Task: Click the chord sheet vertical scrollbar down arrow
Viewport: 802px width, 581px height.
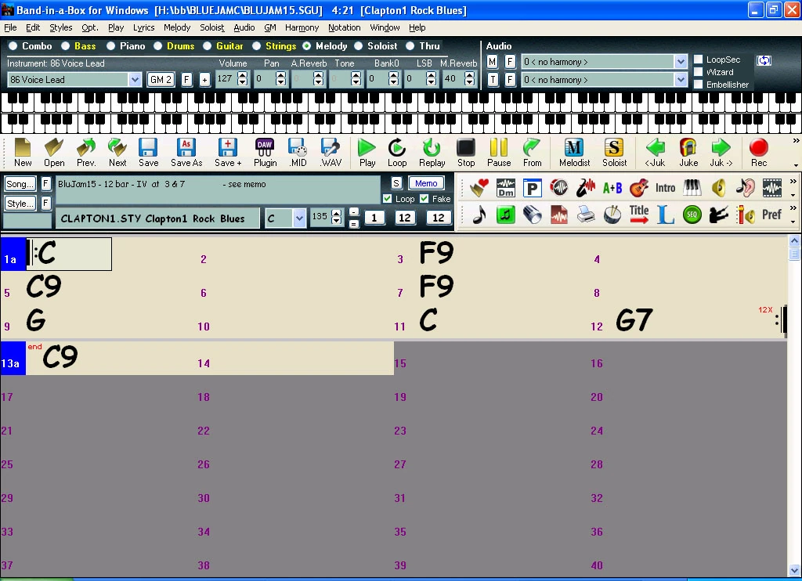Action: [794, 570]
